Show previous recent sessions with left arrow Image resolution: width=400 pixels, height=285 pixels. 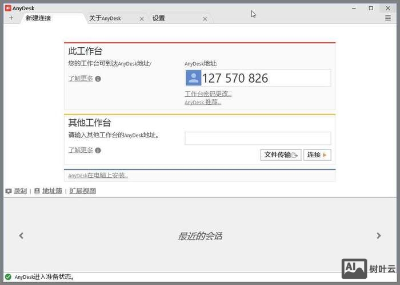(x=21, y=235)
